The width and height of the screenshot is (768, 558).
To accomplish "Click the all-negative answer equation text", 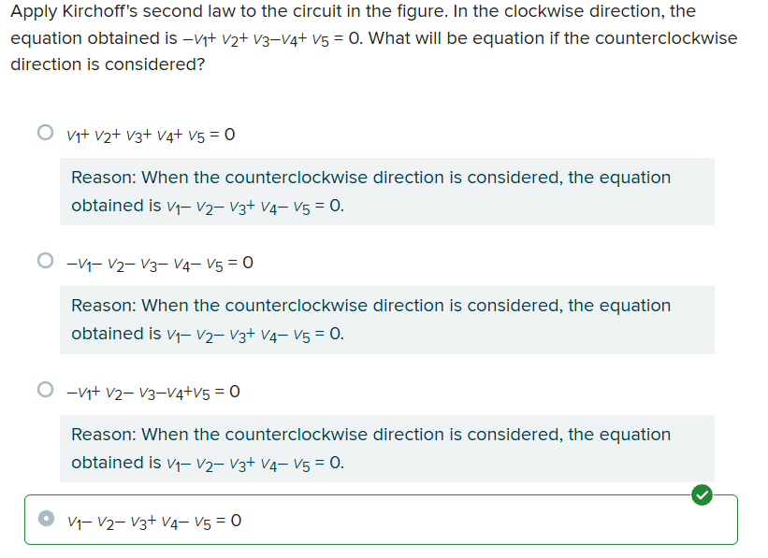I will (x=160, y=264).
